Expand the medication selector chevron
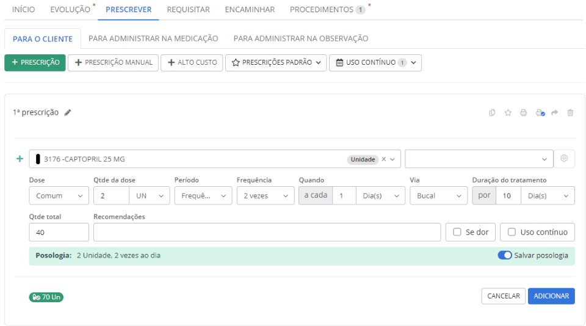Viewport: 586px width, 326px height. (x=392, y=159)
